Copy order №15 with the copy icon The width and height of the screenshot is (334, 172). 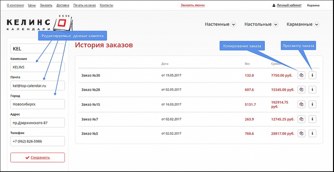pyautogui.click(x=301, y=104)
